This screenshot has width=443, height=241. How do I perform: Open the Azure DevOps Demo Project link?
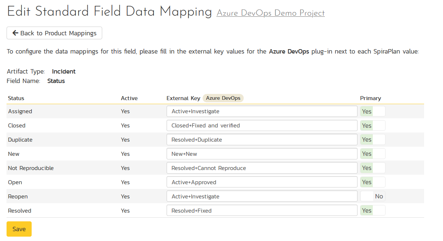270,13
